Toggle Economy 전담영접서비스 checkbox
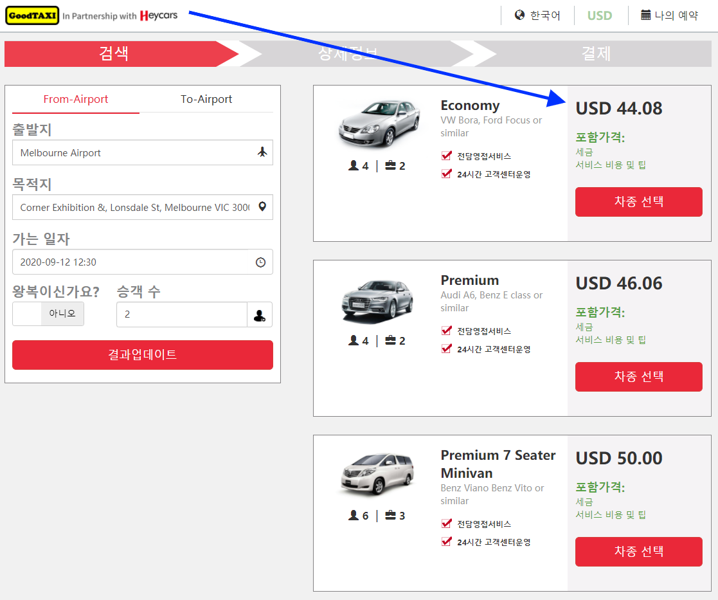Image resolution: width=718 pixels, height=600 pixels. point(447,156)
